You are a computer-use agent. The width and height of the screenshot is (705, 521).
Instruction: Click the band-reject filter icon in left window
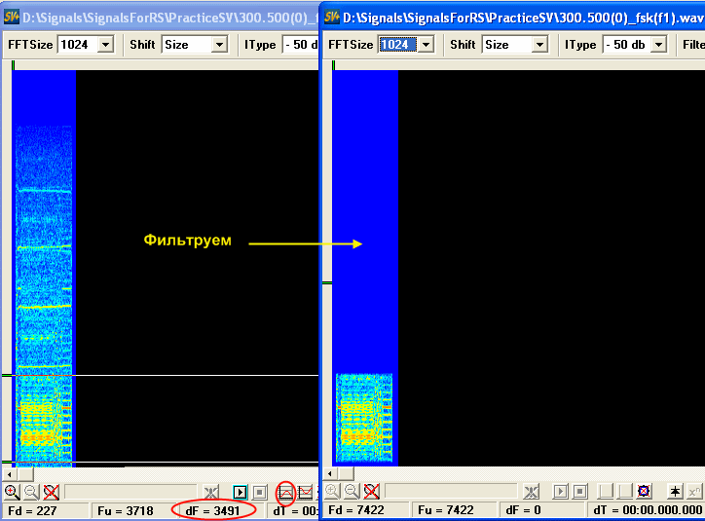coord(306,492)
